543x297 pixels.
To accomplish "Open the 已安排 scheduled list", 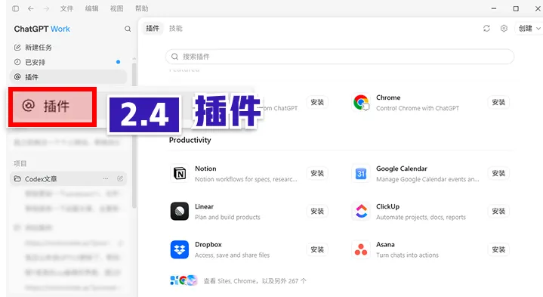I will (x=68, y=63).
